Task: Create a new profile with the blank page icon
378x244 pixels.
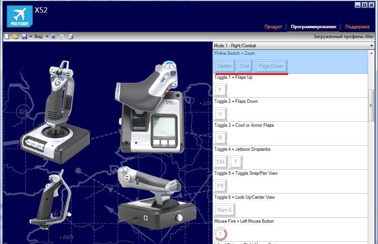Action: click(x=7, y=37)
